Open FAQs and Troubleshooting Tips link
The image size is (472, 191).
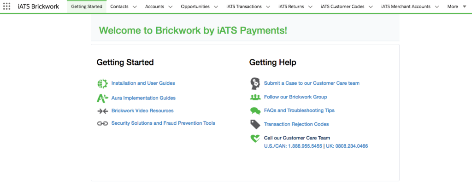(299, 110)
